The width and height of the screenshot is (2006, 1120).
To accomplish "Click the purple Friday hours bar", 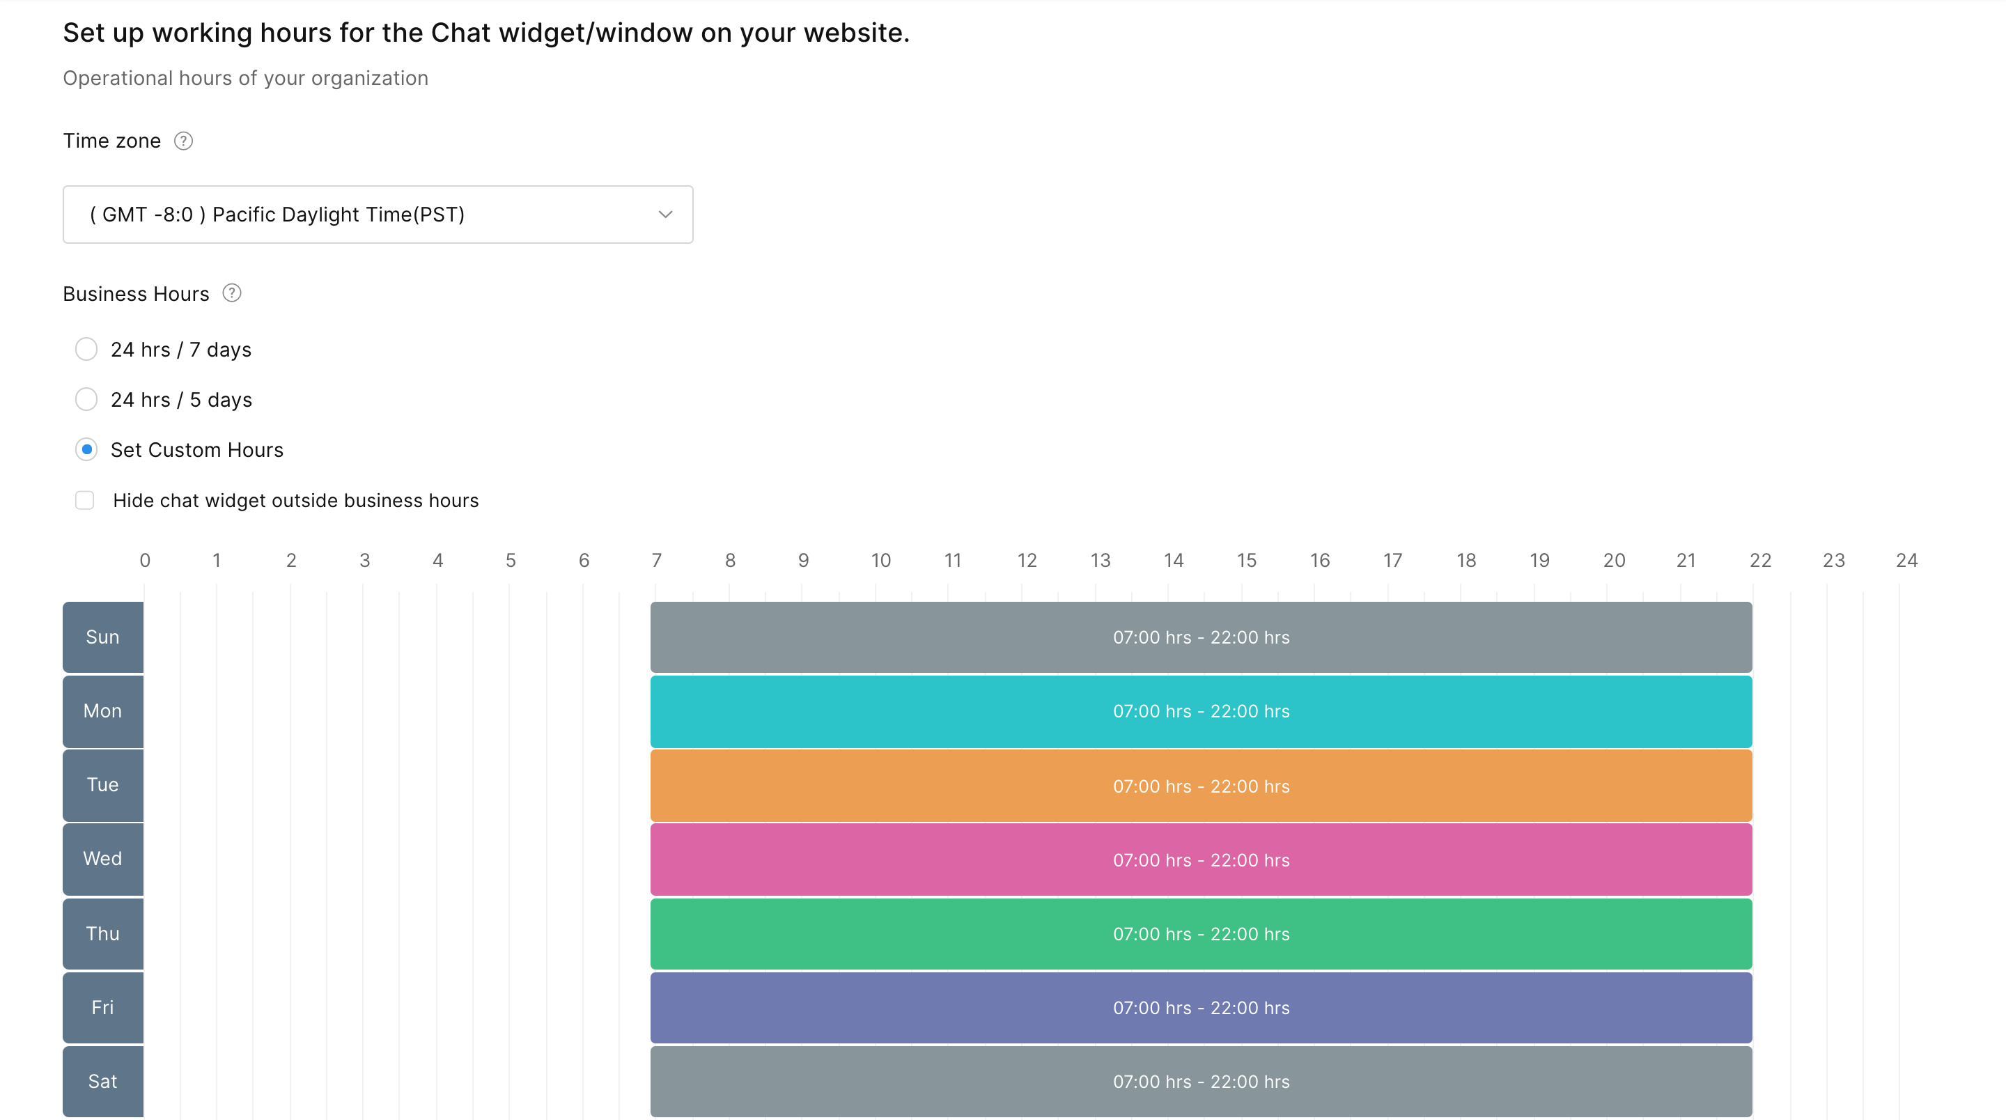I will click(x=1201, y=1008).
